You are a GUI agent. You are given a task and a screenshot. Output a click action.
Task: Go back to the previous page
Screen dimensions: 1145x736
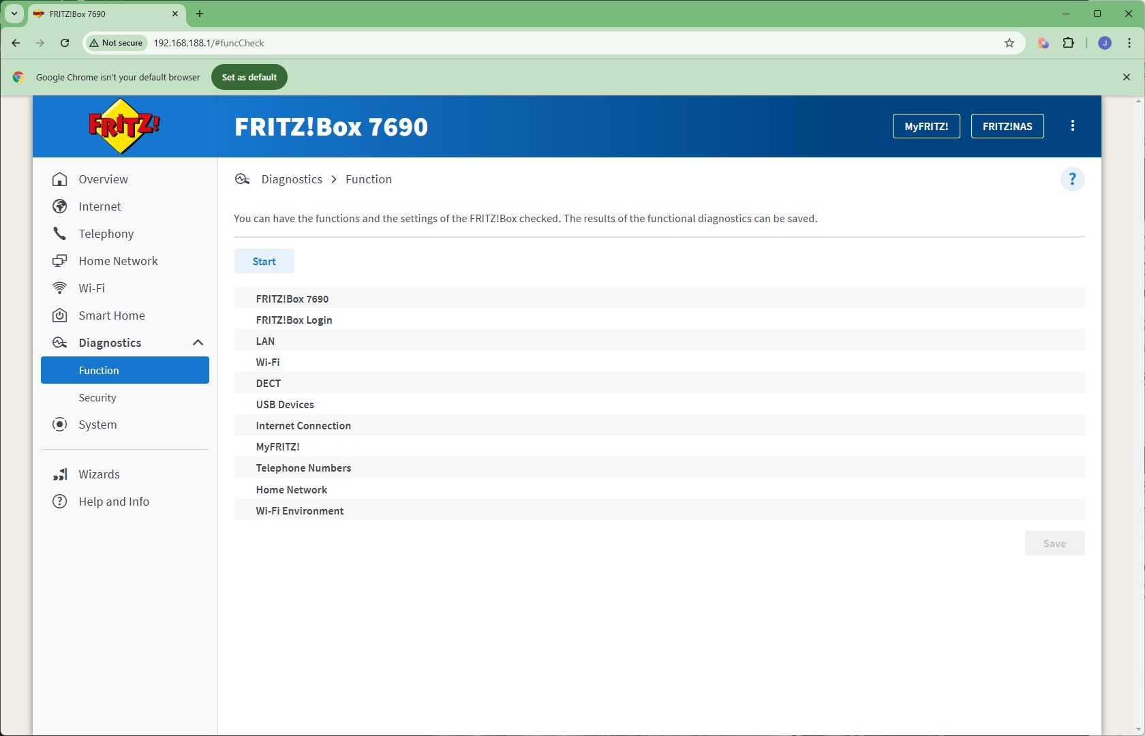pyautogui.click(x=16, y=43)
